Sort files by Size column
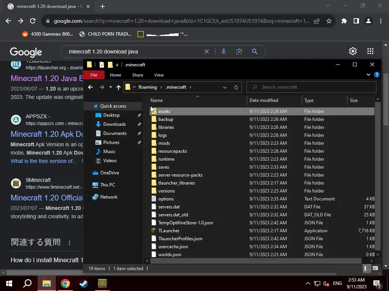Image resolution: width=389 pixels, height=291 pixels. click(x=361, y=100)
